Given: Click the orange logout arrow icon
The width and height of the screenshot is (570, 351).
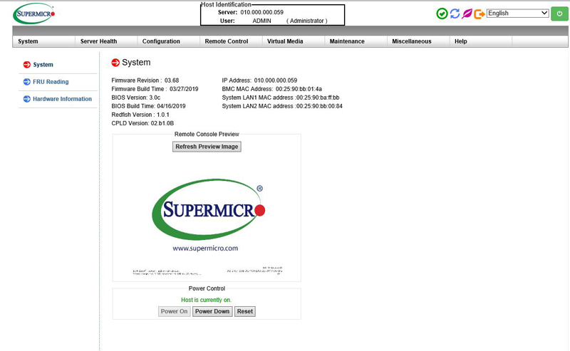Looking at the screenshot, I should (x=480, y=14).
